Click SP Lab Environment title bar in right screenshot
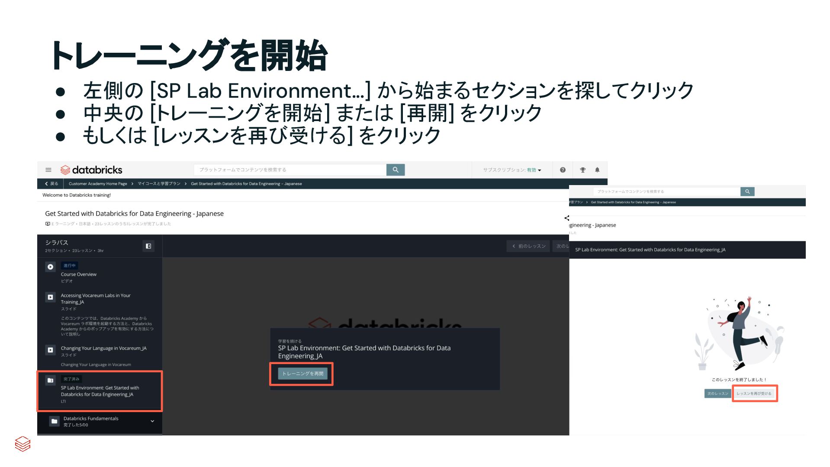830x467 pixels. (687, 250)
